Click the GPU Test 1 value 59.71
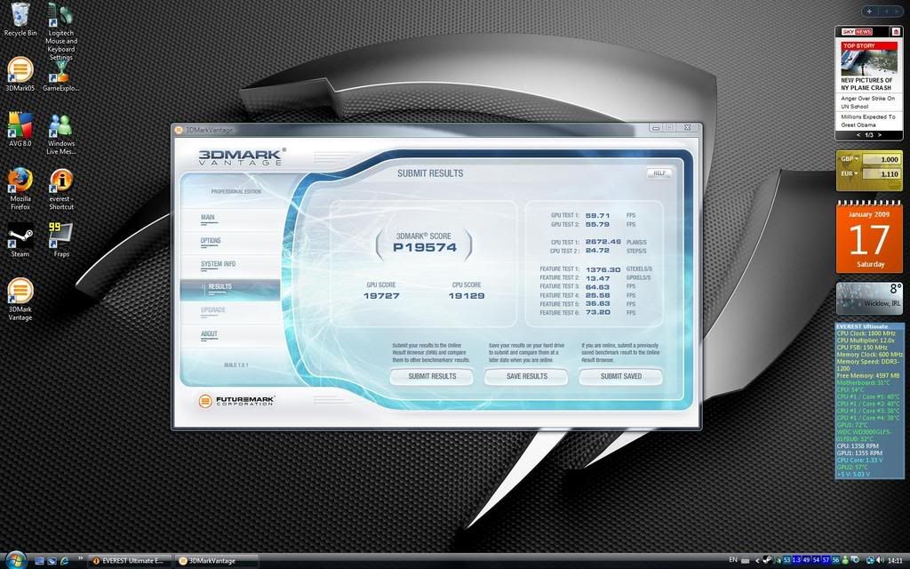 tap(597, 215)
